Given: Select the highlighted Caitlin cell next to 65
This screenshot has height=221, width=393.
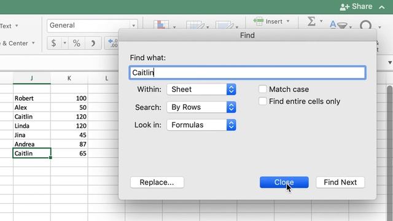Looking at the screenshot, I should click(x=32, y=153).
